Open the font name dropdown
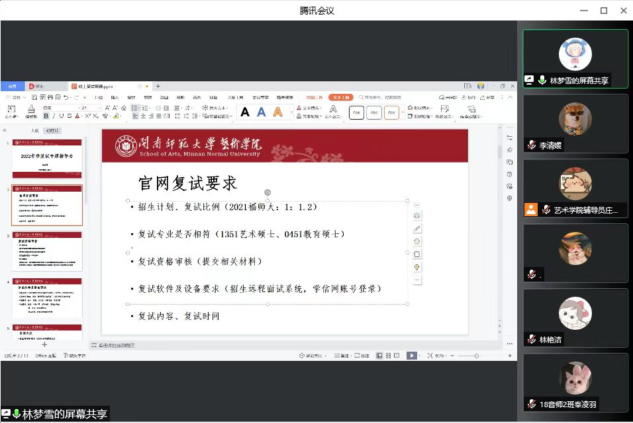Image resolution: width=633 pixels, height=423 pixels. pos(61,108)
